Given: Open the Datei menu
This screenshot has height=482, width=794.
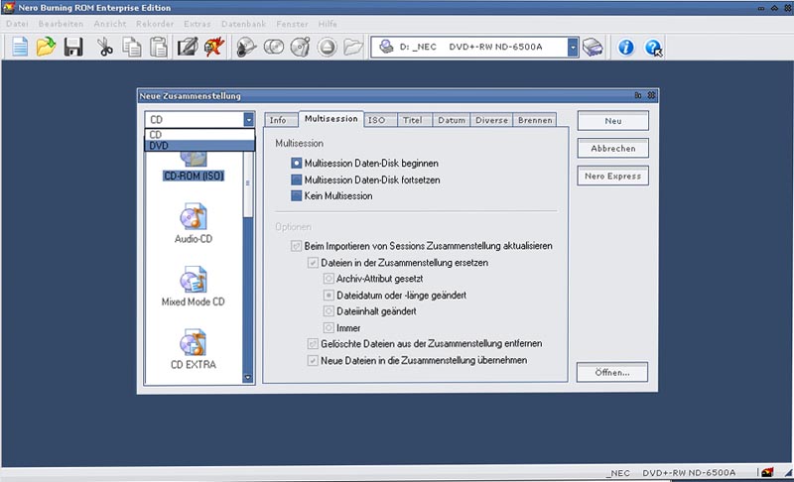Looking at the screenshot, I should coord(17,24).
